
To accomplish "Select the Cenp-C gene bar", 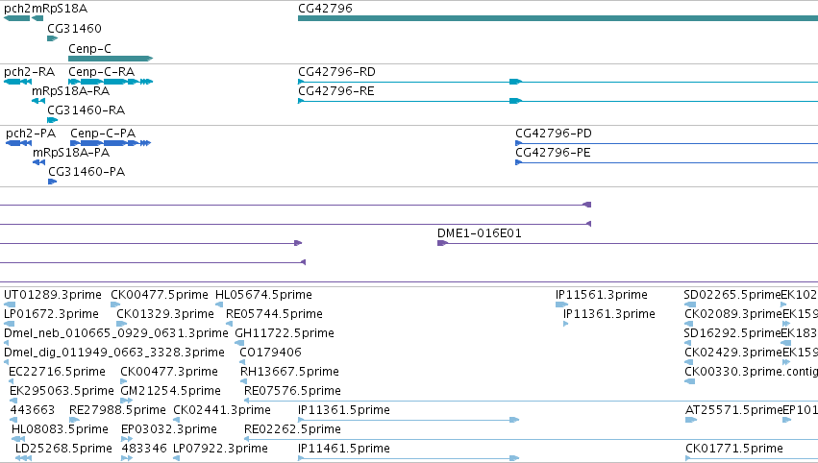I will [x=111, y=59].
